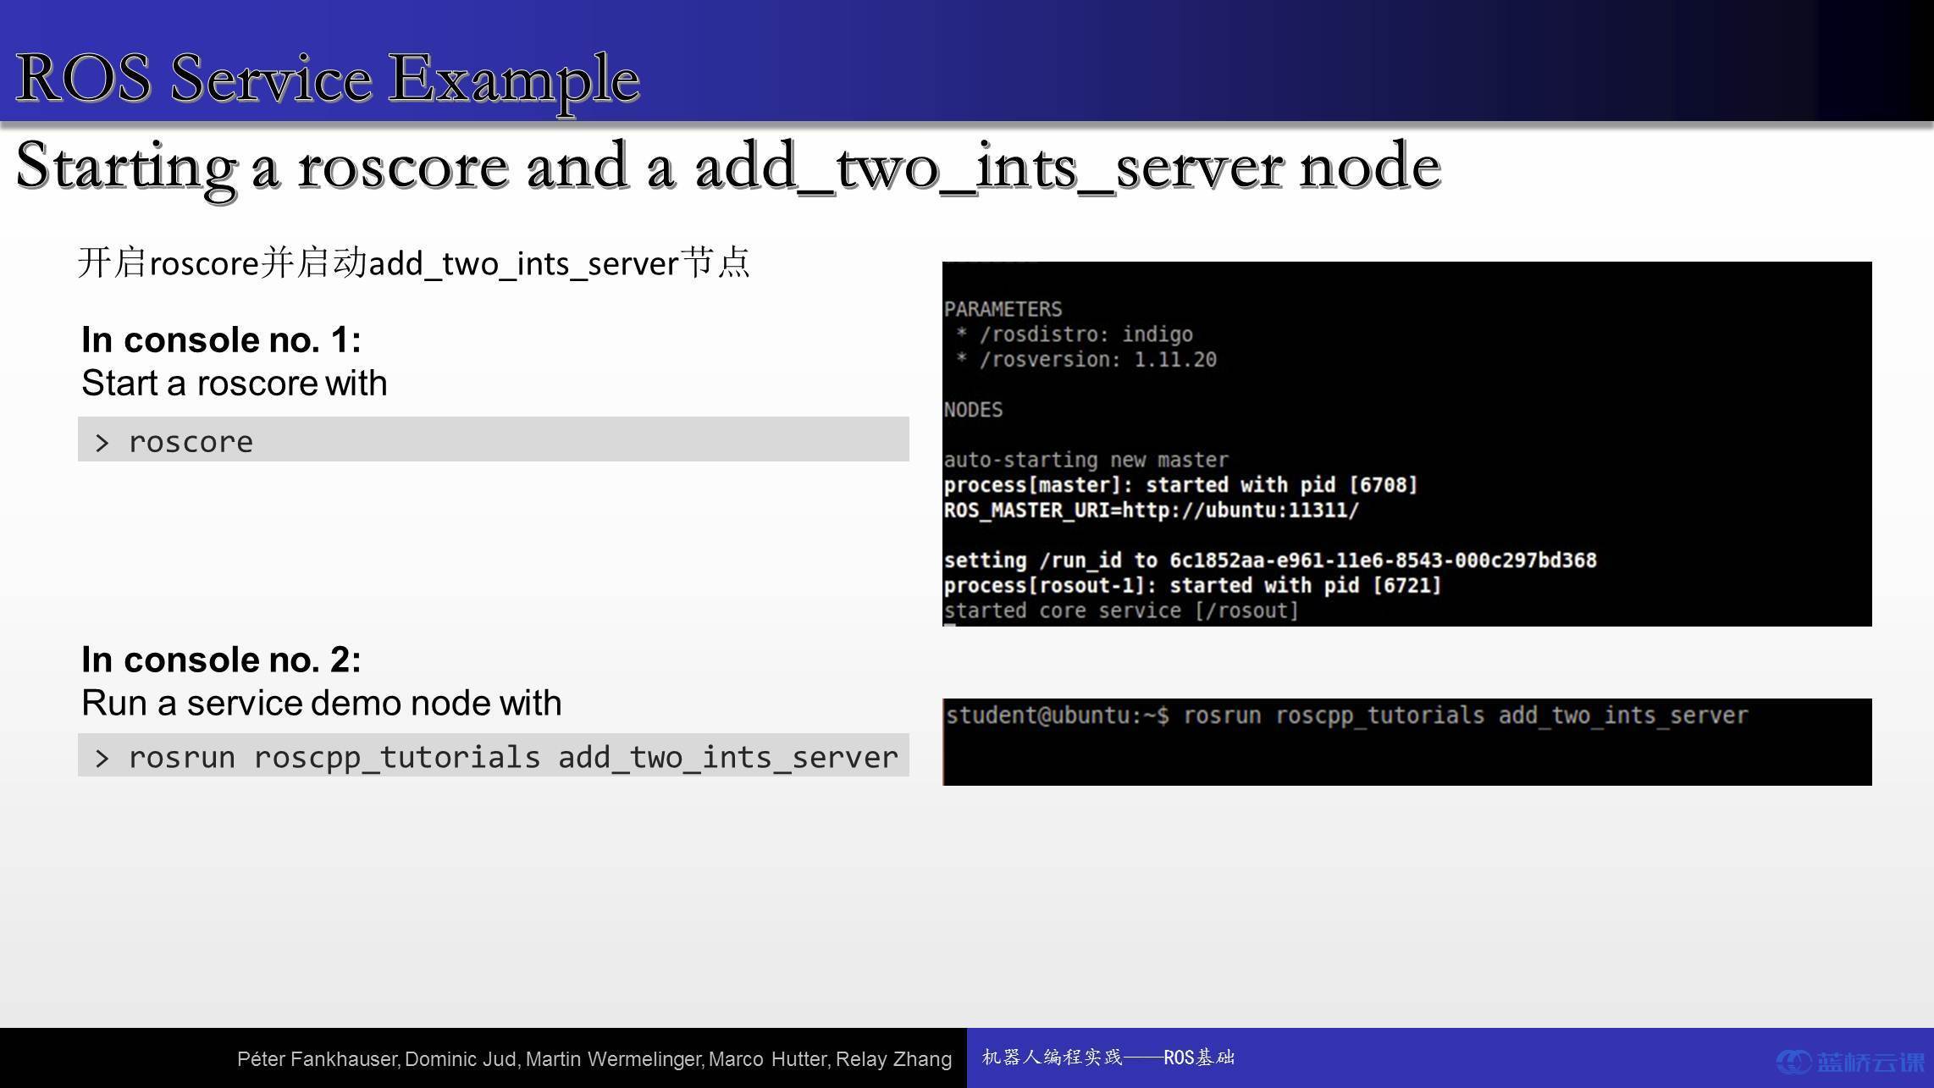Click the 'Start a roscore with' line
Image resolution: width=1934 pixels, height=1088 pixels.
[234, 384]
